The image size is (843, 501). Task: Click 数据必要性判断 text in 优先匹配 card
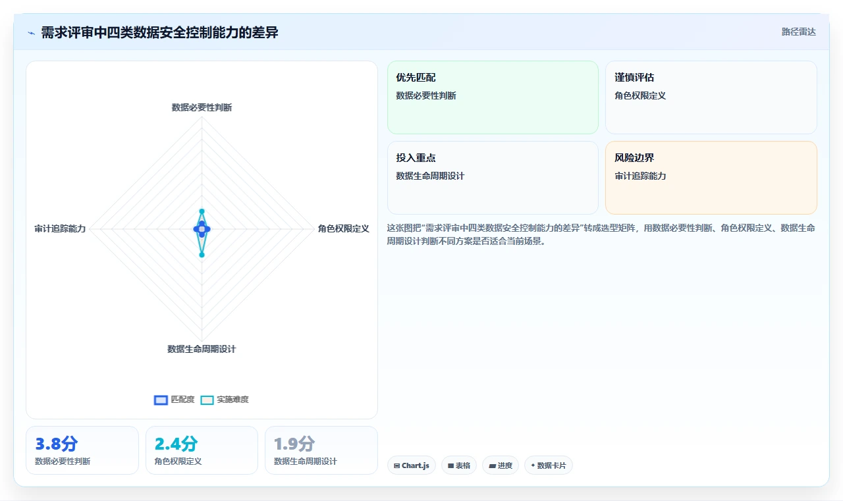(426, 95)
